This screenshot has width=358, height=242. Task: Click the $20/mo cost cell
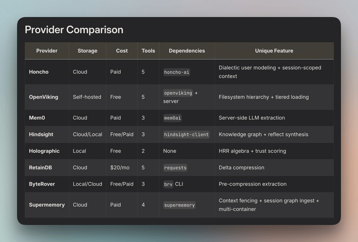(x=120, y=167)
